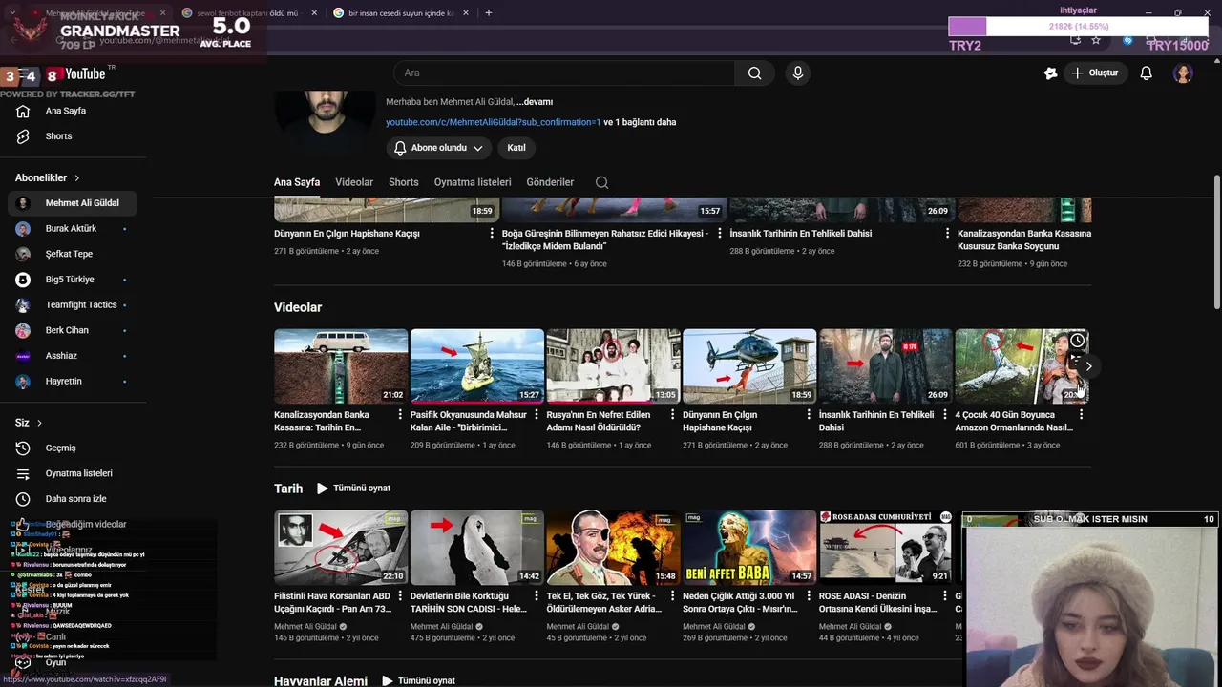The width and height of the screenshot is (1222, 687).
Task: Open options for Tek El, Tek Göz video
Action: (x=673, y=596)
